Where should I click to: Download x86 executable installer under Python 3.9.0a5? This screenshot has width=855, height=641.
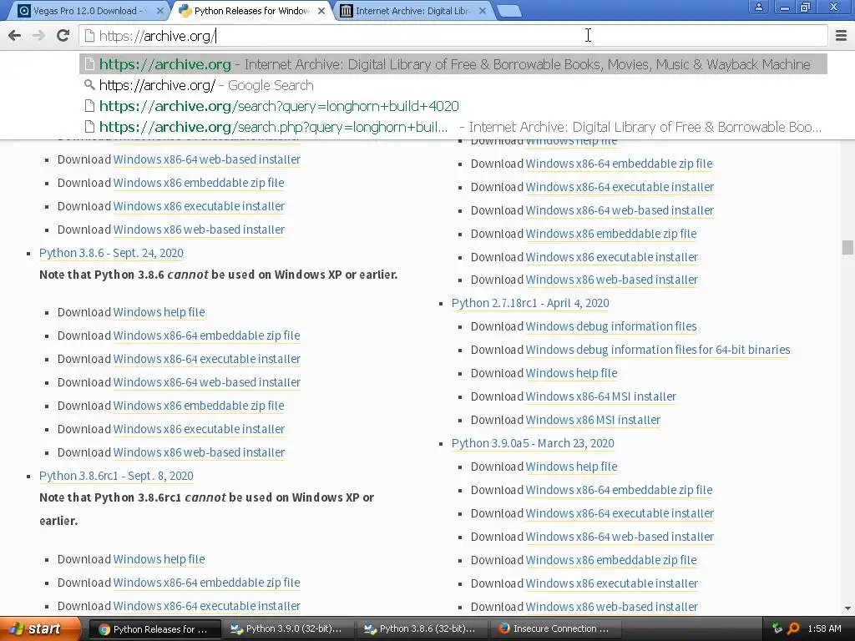[612, 583]
